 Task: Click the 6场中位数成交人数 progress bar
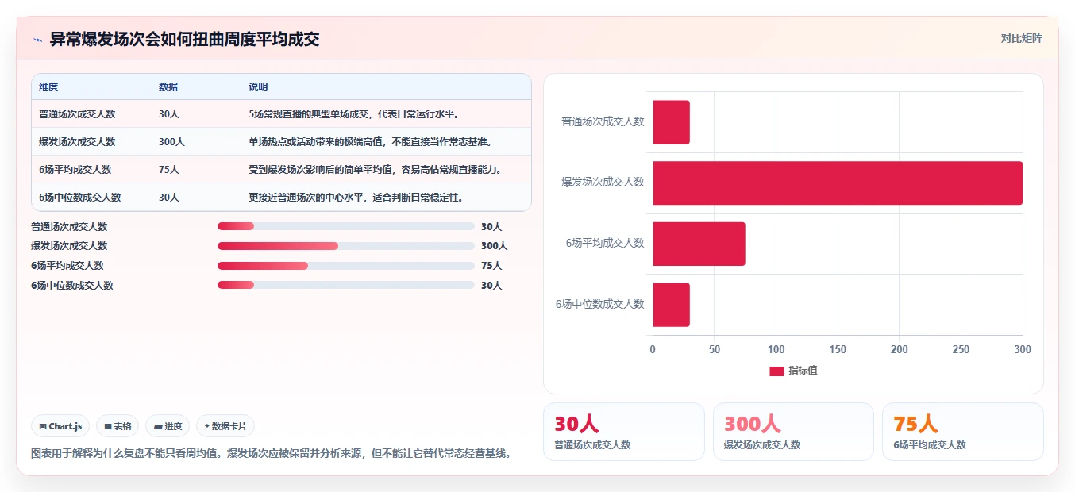click(346, 286)
